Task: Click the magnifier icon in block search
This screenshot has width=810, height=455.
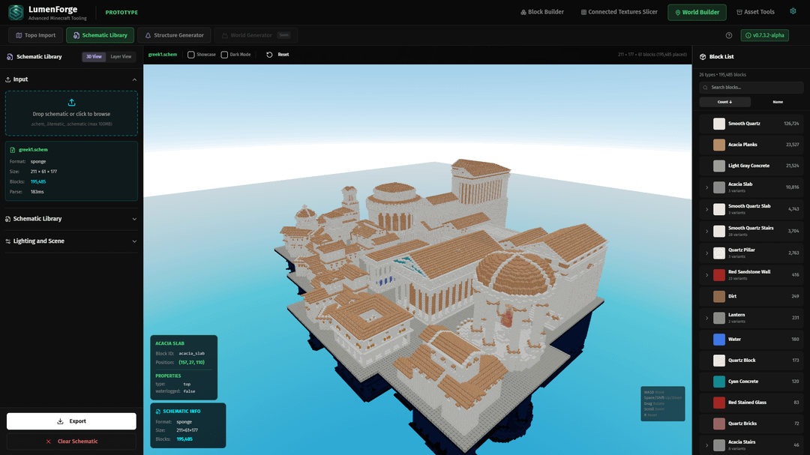Action: point(706,88)
